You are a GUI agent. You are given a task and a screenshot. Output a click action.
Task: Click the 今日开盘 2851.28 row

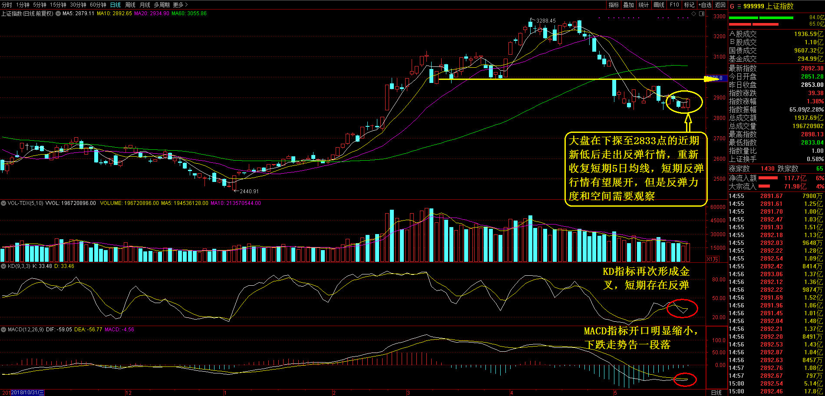[776, 76]
